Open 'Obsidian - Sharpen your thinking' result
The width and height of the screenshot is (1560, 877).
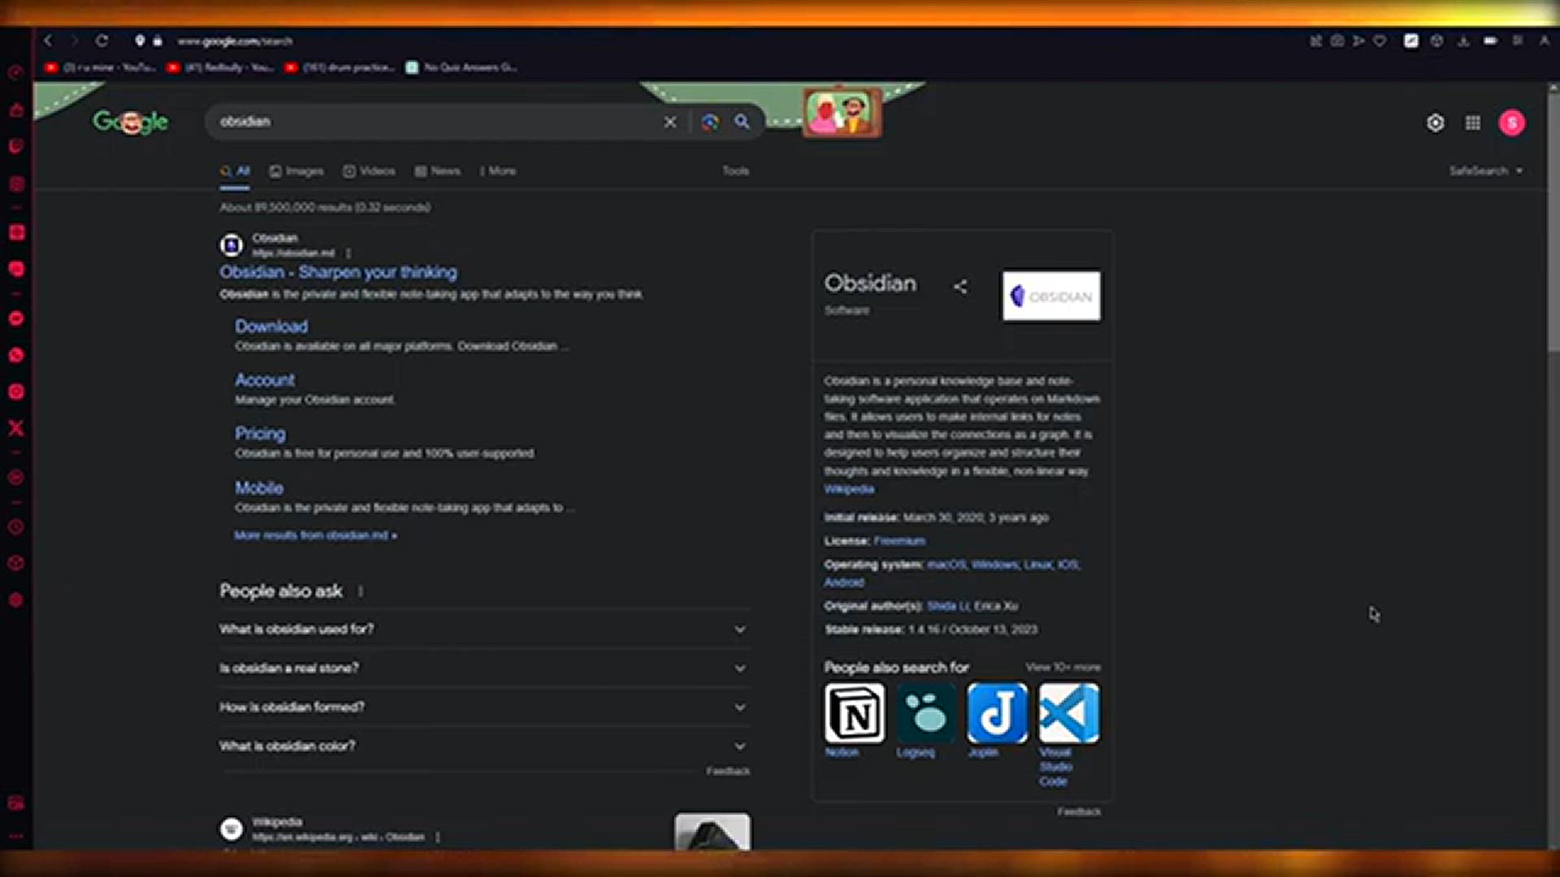pyautogui.click(x=338, y=272)
